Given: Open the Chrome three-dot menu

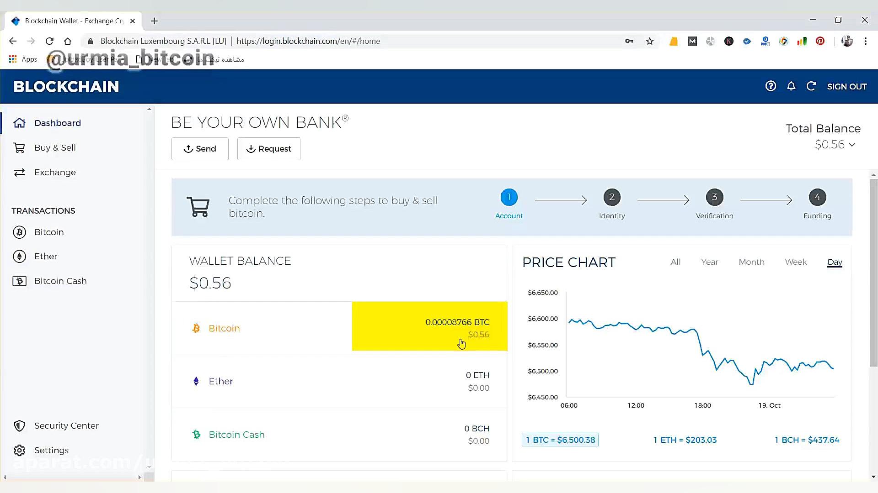Looking at the screenshot, I should click(x=866, y=41).
